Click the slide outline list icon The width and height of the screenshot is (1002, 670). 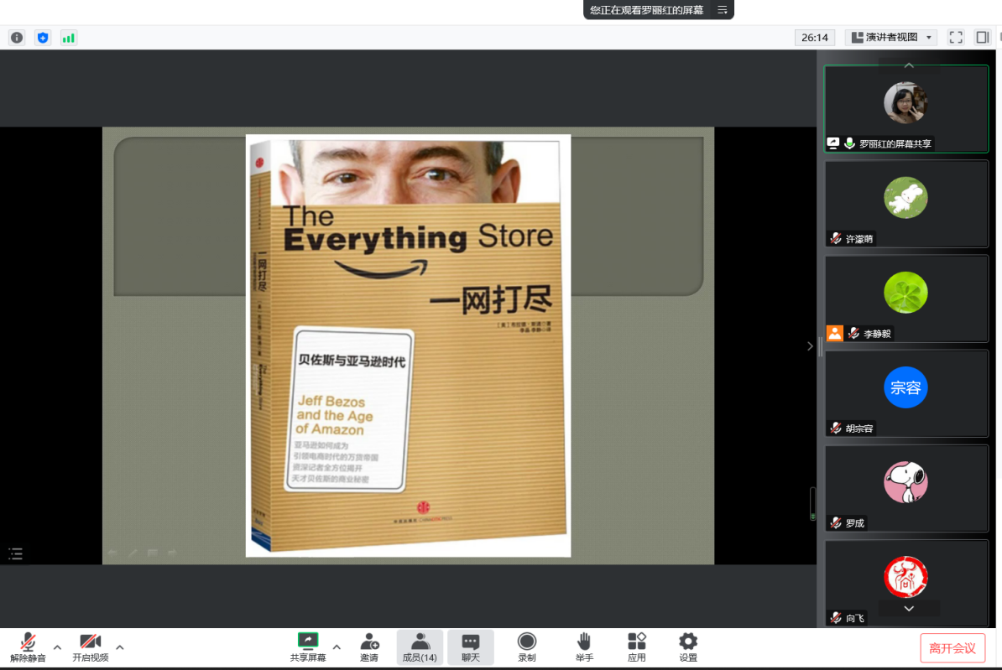[x=15, y=553]
